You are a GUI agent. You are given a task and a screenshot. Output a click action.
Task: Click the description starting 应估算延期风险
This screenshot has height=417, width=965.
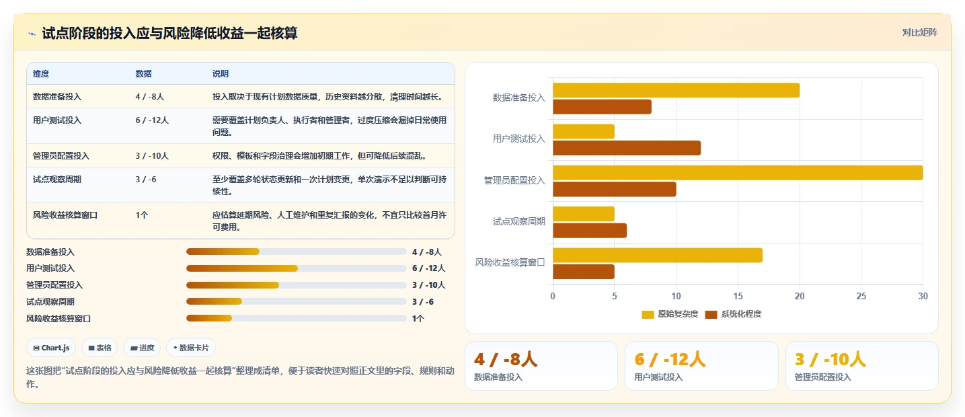pyautogui.click(x=330, y=221)
